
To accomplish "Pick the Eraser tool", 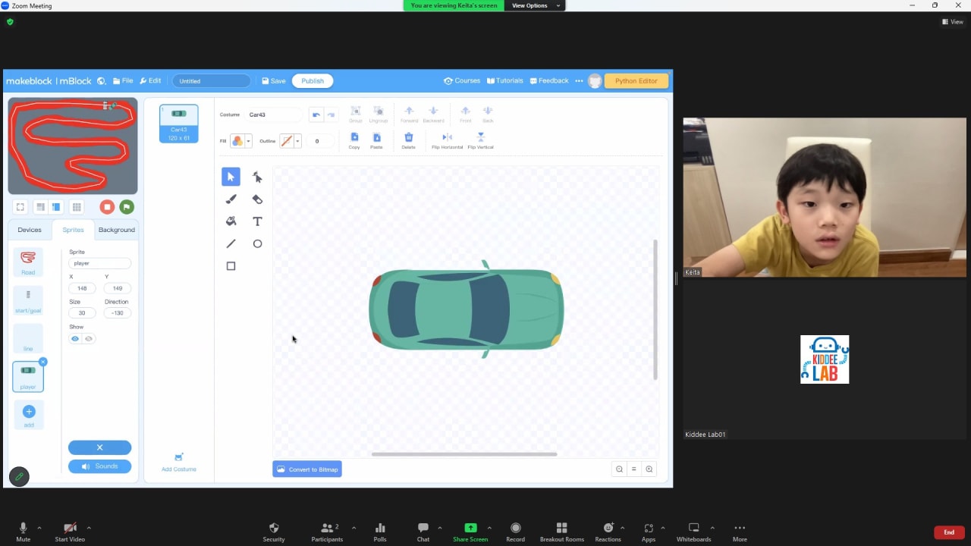I will click(257, 199).
